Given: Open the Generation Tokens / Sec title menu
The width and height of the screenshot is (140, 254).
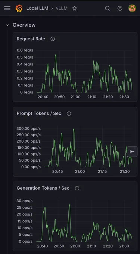Looking at the screenshot, I should click(43, 188).
